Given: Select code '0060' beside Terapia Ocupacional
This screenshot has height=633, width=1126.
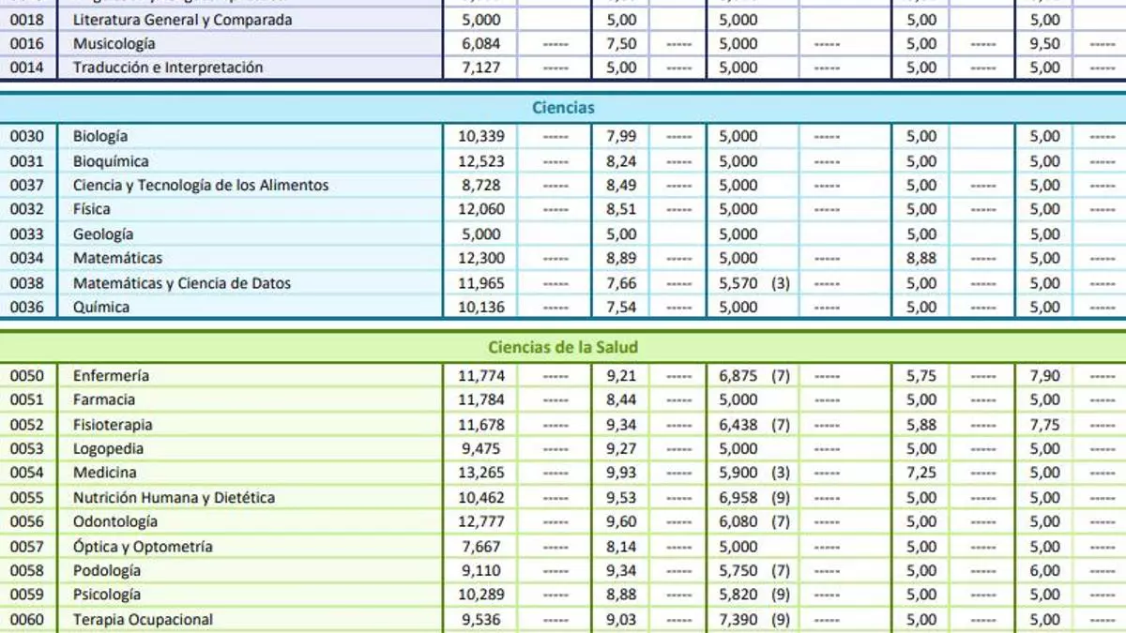Looking at the screenshot, I should click(26, 619).
